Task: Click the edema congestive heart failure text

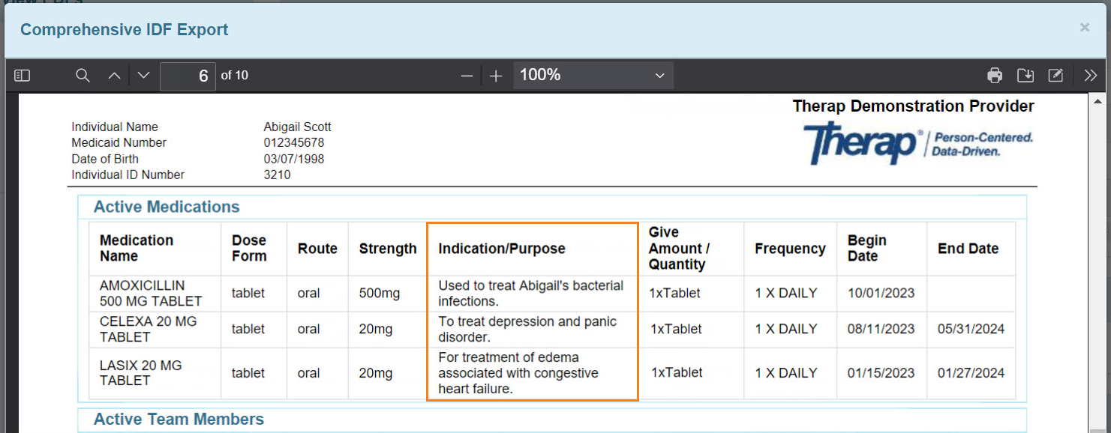Action: point(518,372)
